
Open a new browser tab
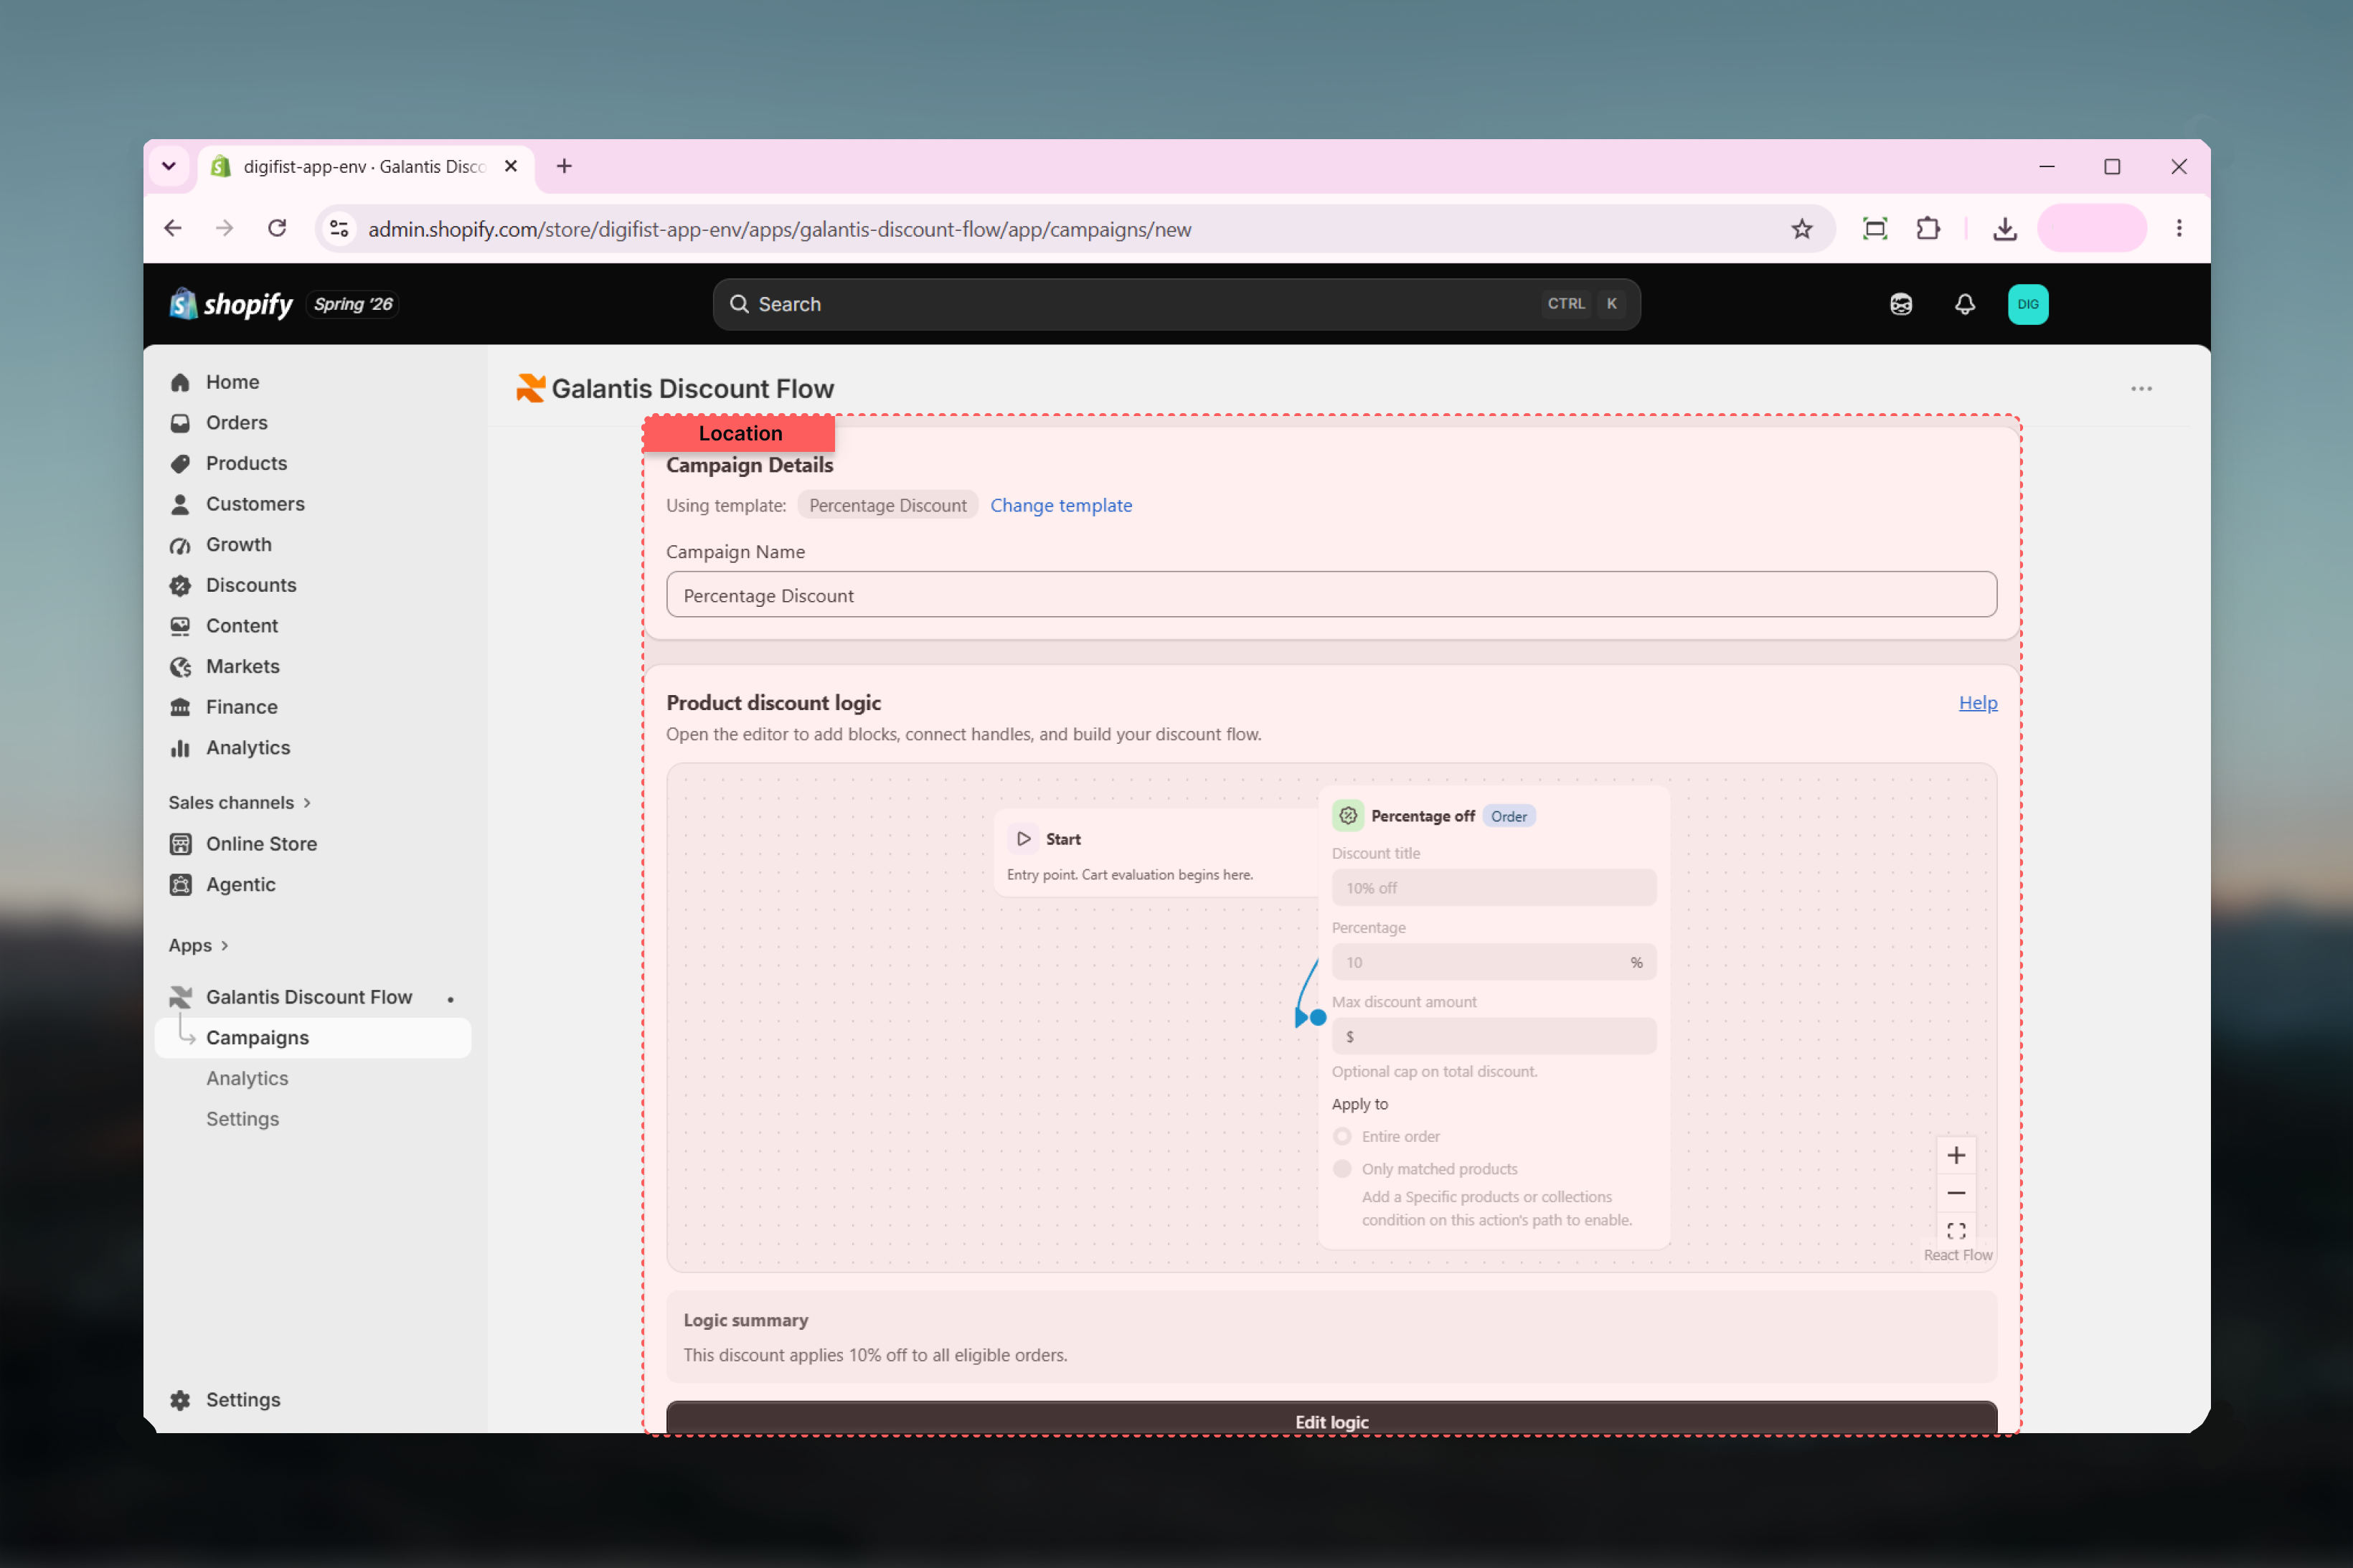point(564,166)
